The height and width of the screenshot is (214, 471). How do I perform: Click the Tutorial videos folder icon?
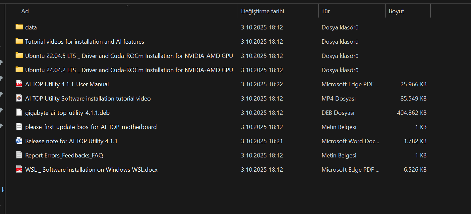tap(19, 41)
